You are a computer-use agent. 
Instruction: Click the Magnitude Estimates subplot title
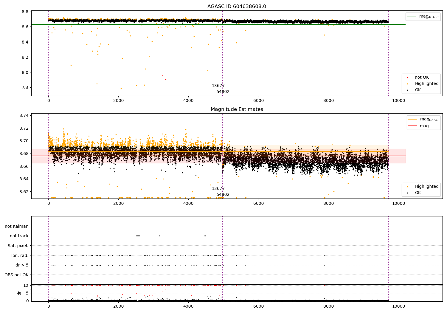point(237,109)
